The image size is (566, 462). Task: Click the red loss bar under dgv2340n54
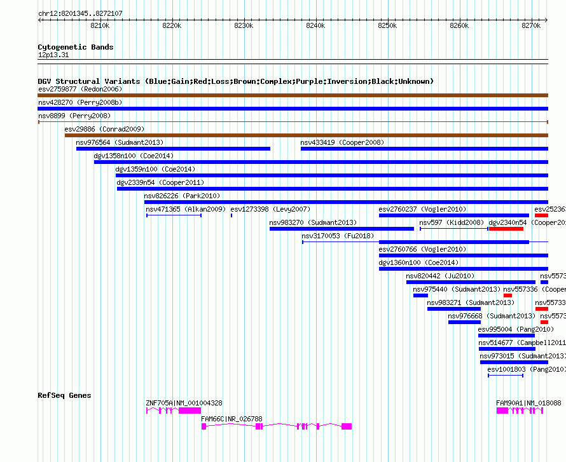click(506, 229)
